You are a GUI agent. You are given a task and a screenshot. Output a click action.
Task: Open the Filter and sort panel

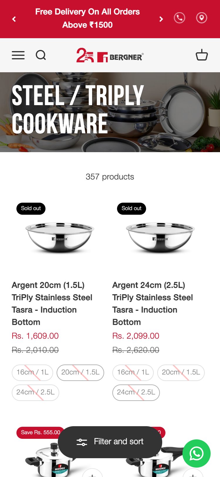pos(110,442)
